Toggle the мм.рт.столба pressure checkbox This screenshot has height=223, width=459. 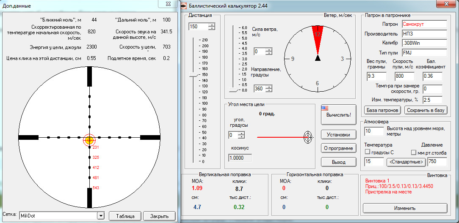pos(414,152)
